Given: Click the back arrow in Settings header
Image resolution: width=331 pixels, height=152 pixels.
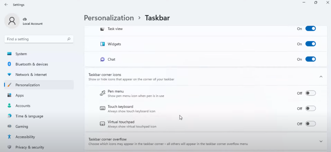Looking at the screenshot, I should pos(6,5).
